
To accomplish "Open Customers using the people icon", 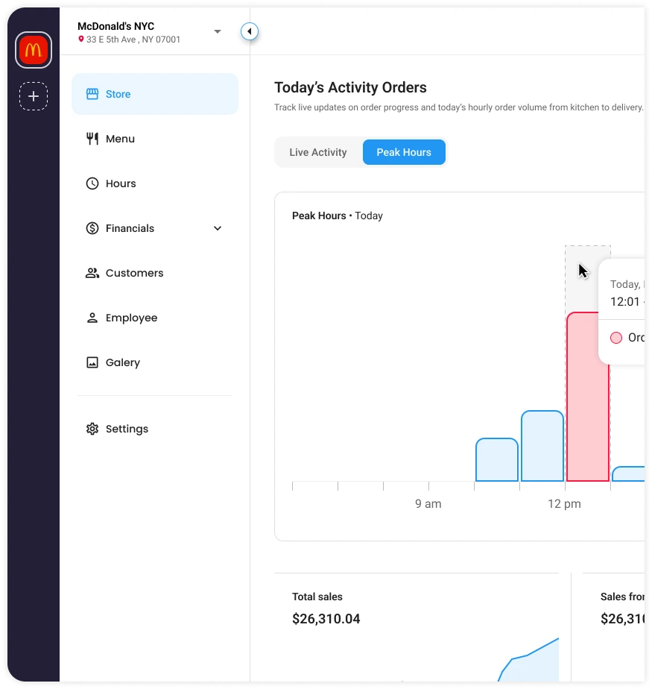I will [x=92, y=273].
